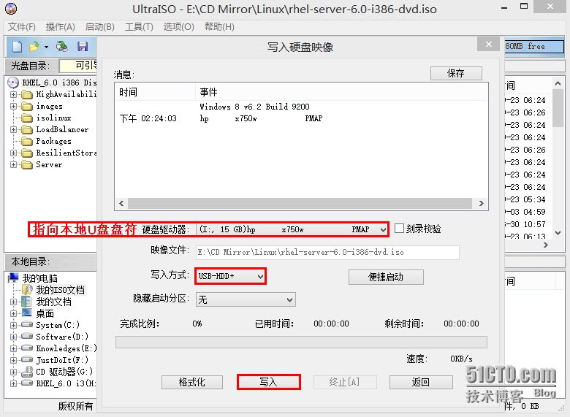Select the images folder icon

click(x=27, y=107)
